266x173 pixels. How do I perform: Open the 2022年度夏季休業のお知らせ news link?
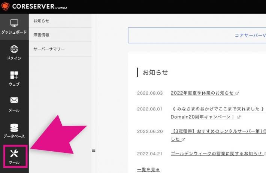[x=202, y=93]
